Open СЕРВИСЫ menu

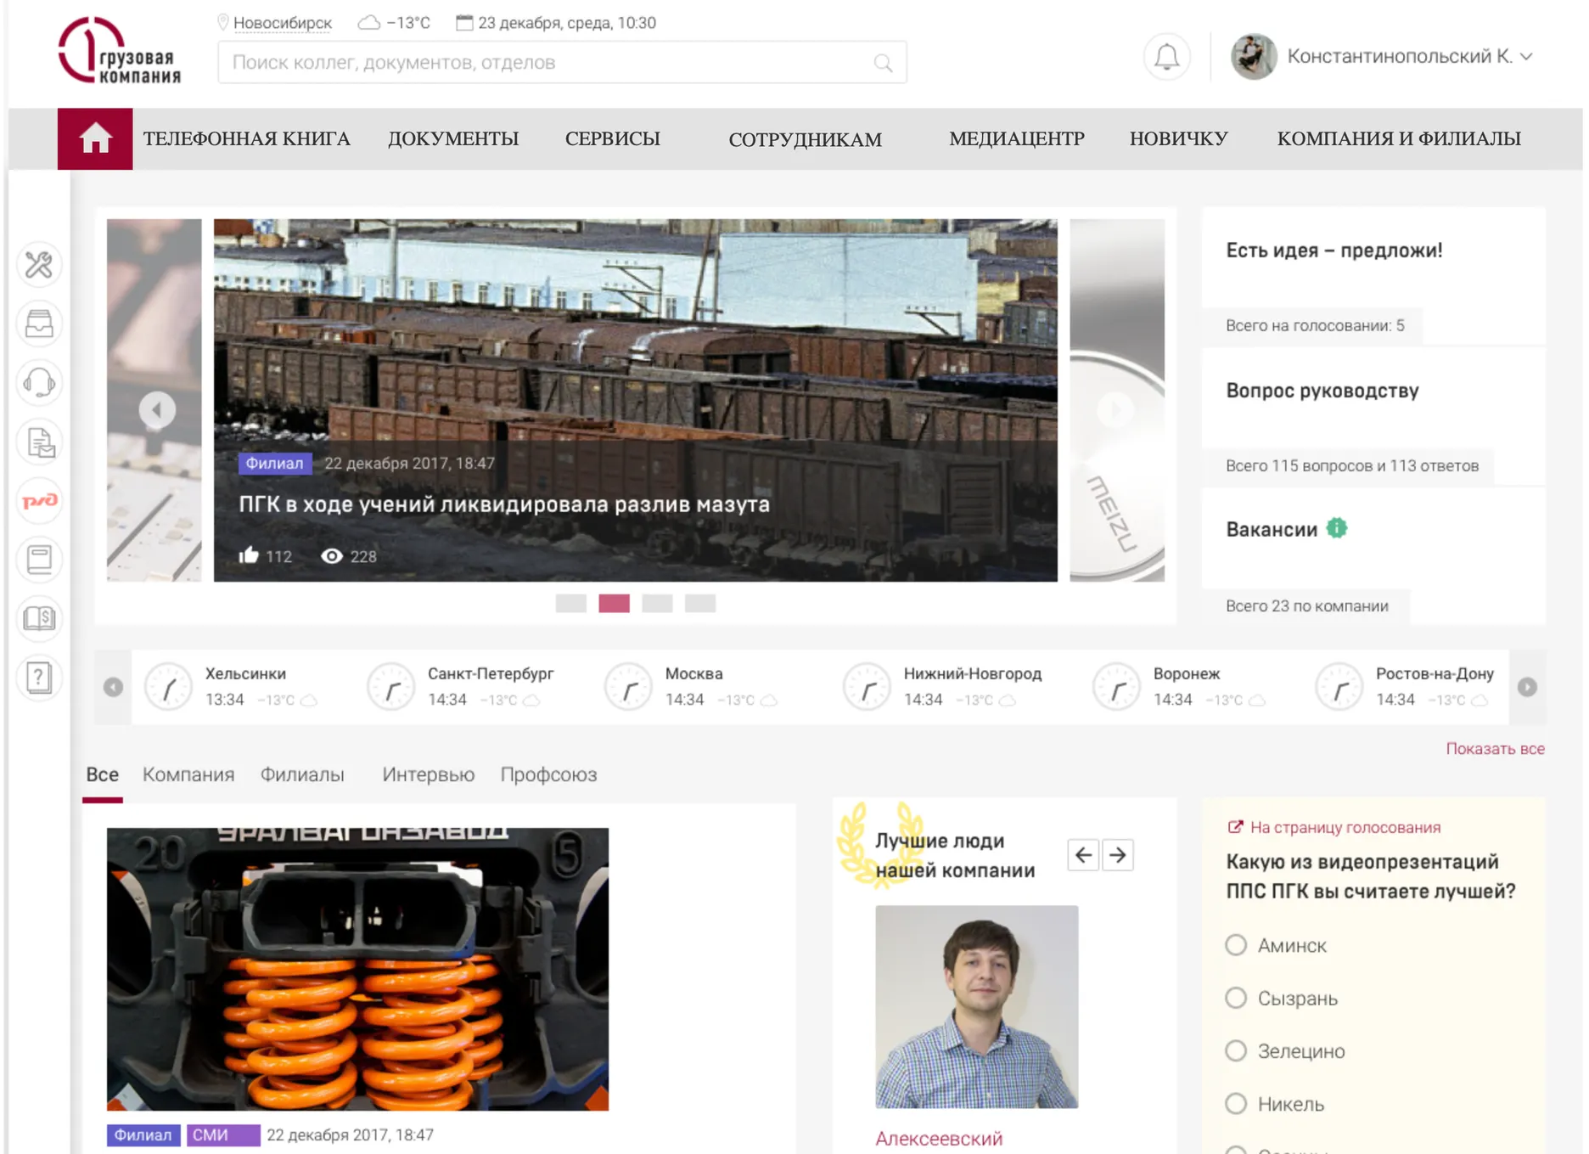tap(613, 138)
